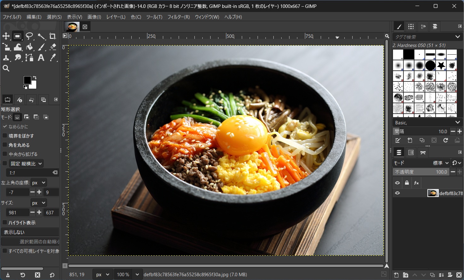Choose the Color Picker eyedropper tool
The width and height of the screenshot is (464, 280).
(x=53, y=58)
